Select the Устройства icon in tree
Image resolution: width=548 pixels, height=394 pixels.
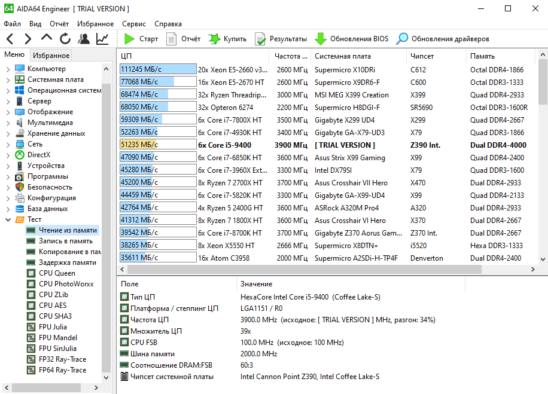coord(20,166)
